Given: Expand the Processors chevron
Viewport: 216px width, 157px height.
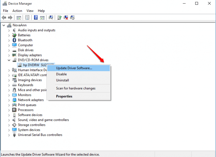Looking at the screenshot, I should pyautogui.click(x=9, y=110).
